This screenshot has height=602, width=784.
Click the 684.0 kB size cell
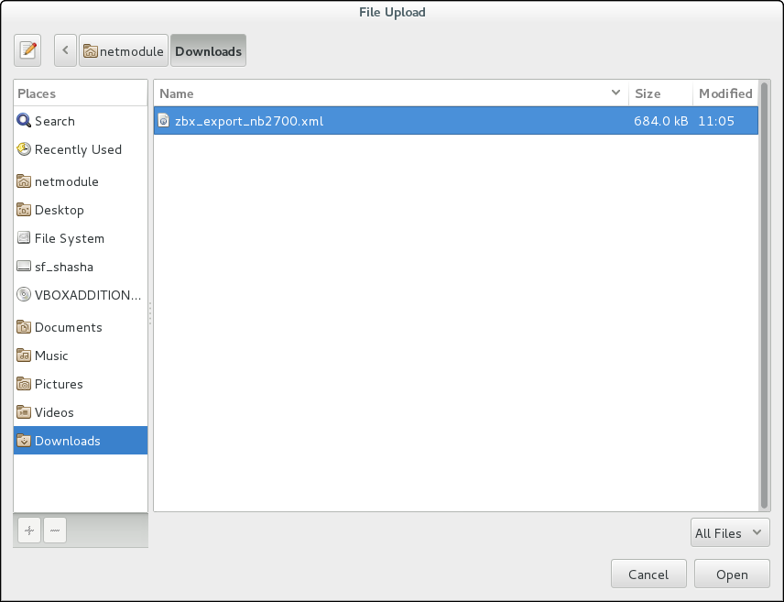(x=660, y=121)
